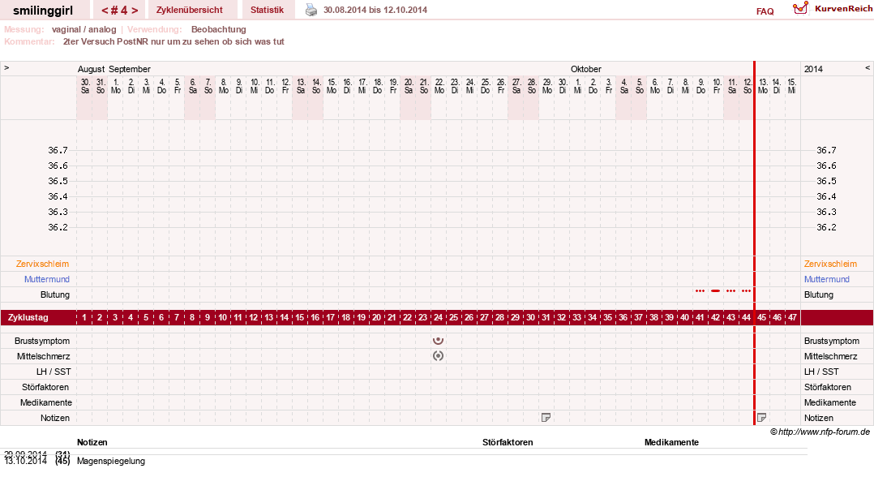This screenshot has width=874, height=490.
Task: Click the Medikamente column heading below the chart
Action: 671,442
